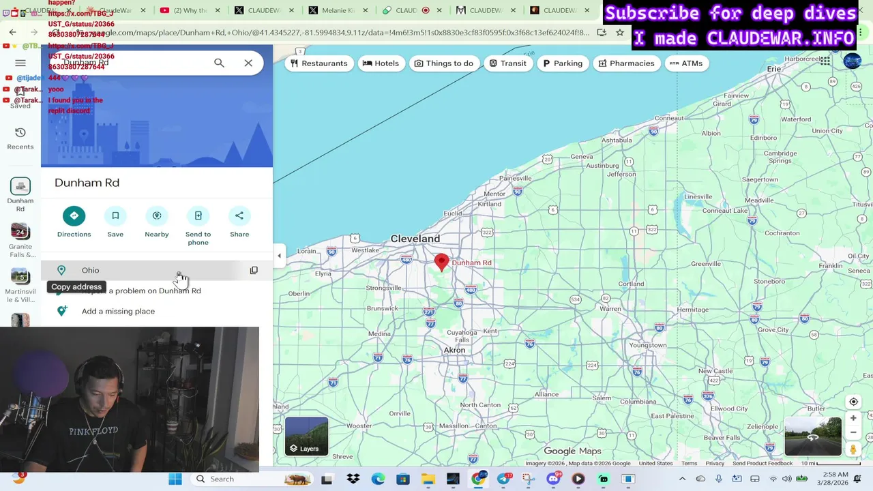Open Microsoft Store from the taskbar
The height and width of the screenshot is (491, 873).
(403, 479)
